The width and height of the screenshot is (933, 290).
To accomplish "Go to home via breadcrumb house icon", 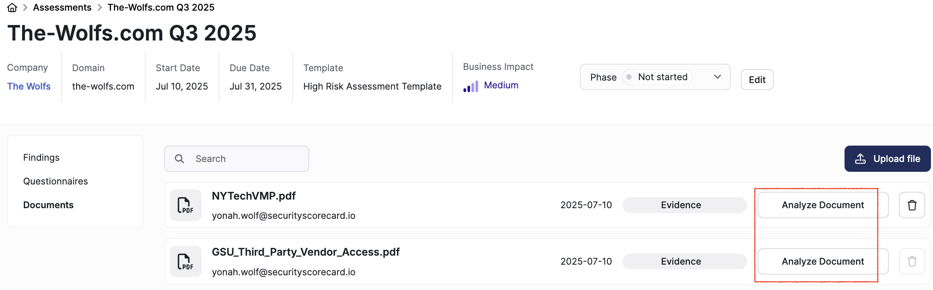I will tap(12, 8).
